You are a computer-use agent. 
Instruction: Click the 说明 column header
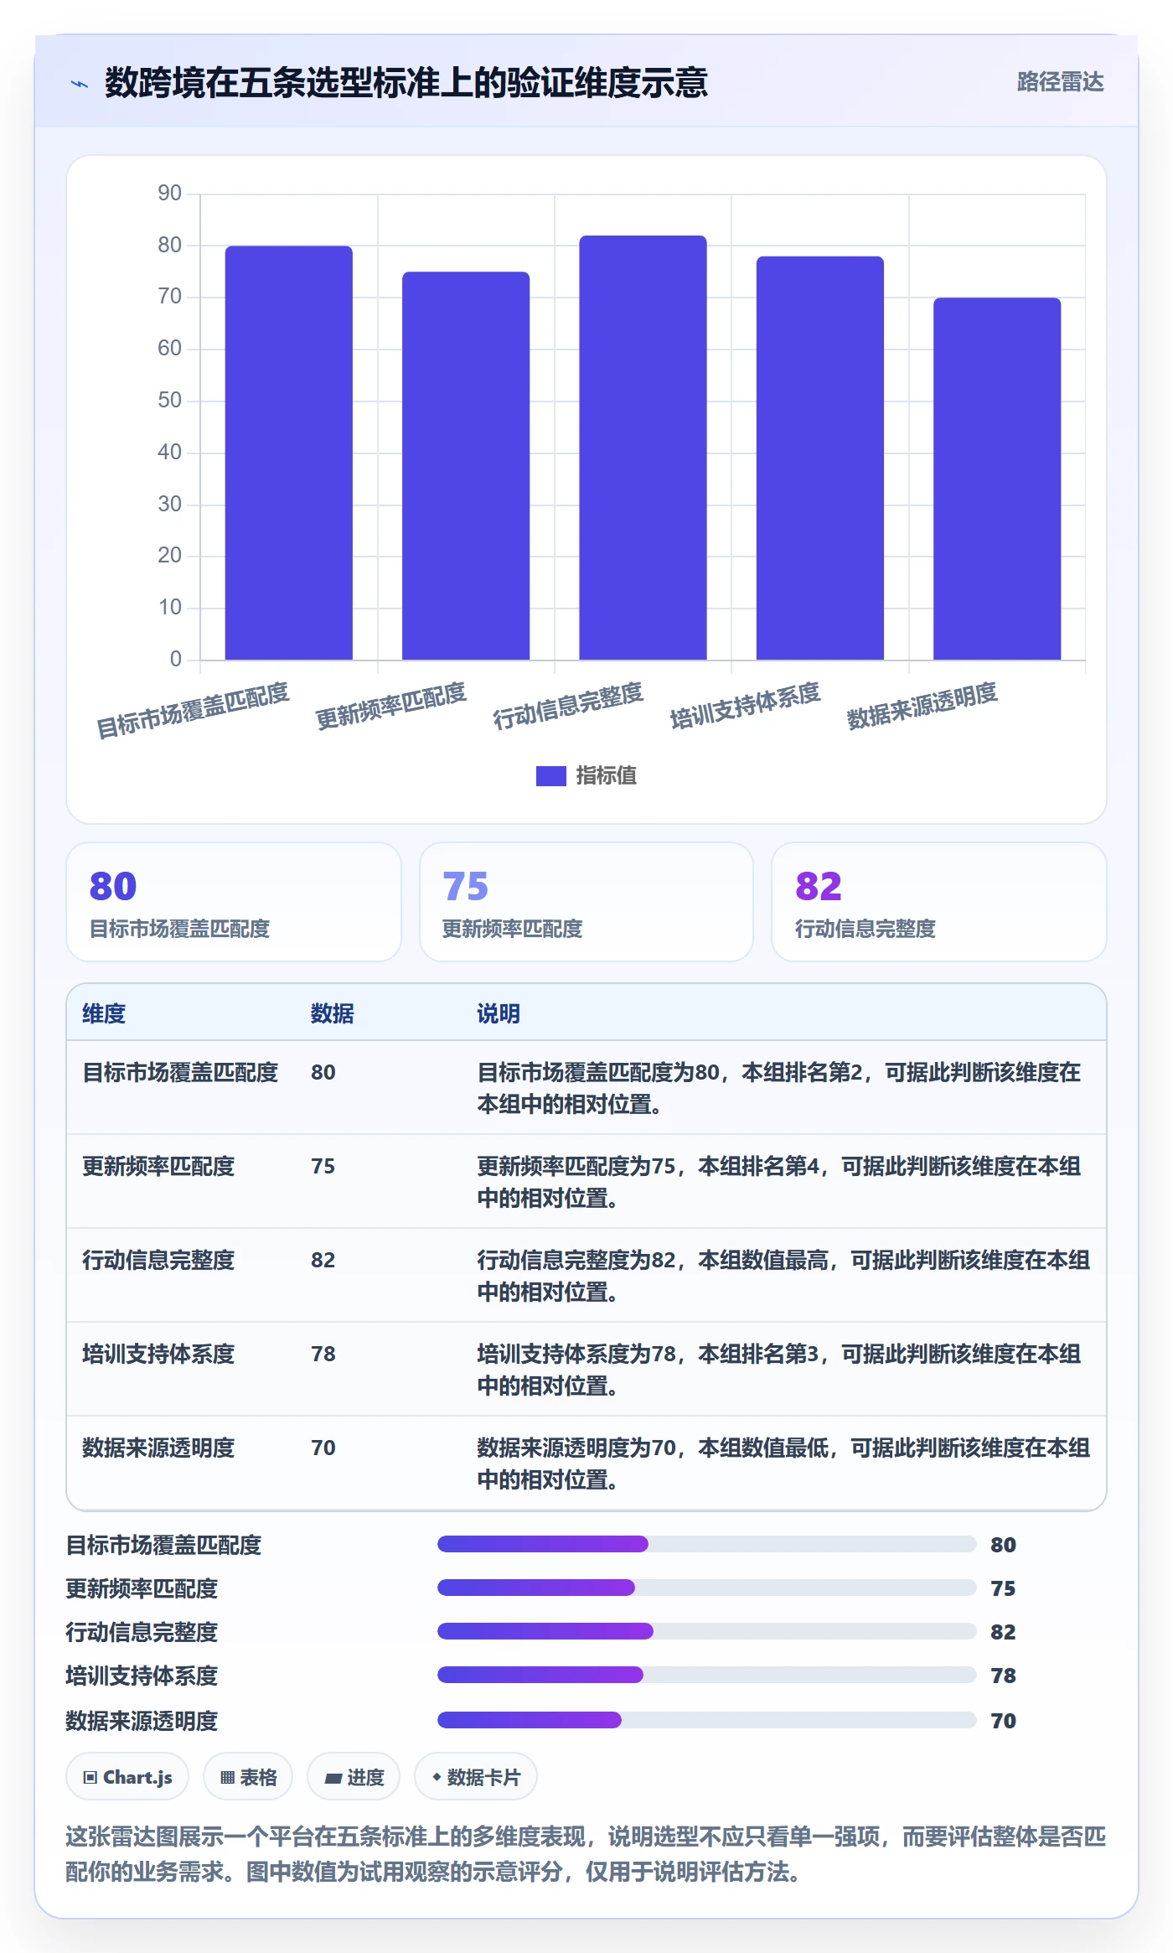pos(499,1013)
